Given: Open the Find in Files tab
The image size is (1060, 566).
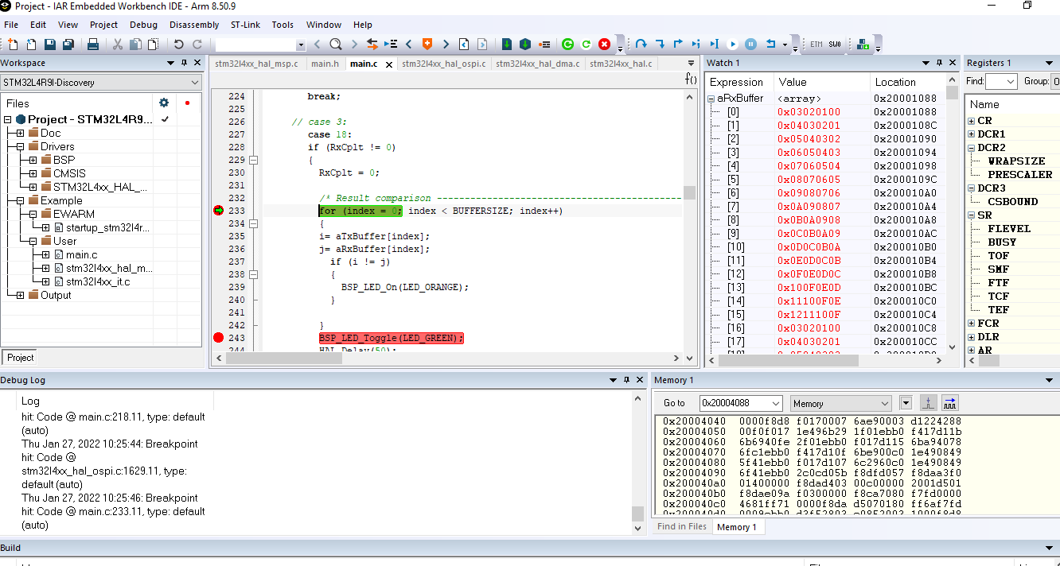Looking at the screenshot, I should tap(681, 526).
